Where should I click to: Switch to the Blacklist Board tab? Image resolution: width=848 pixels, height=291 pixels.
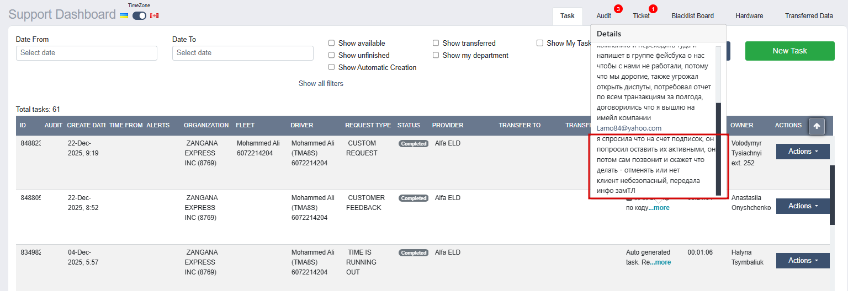coord(692,16)
